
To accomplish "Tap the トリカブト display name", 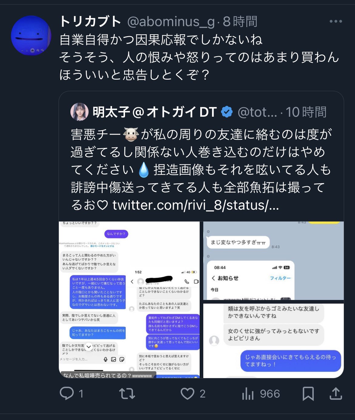I will pyautogui.click(x=90, y=21).
